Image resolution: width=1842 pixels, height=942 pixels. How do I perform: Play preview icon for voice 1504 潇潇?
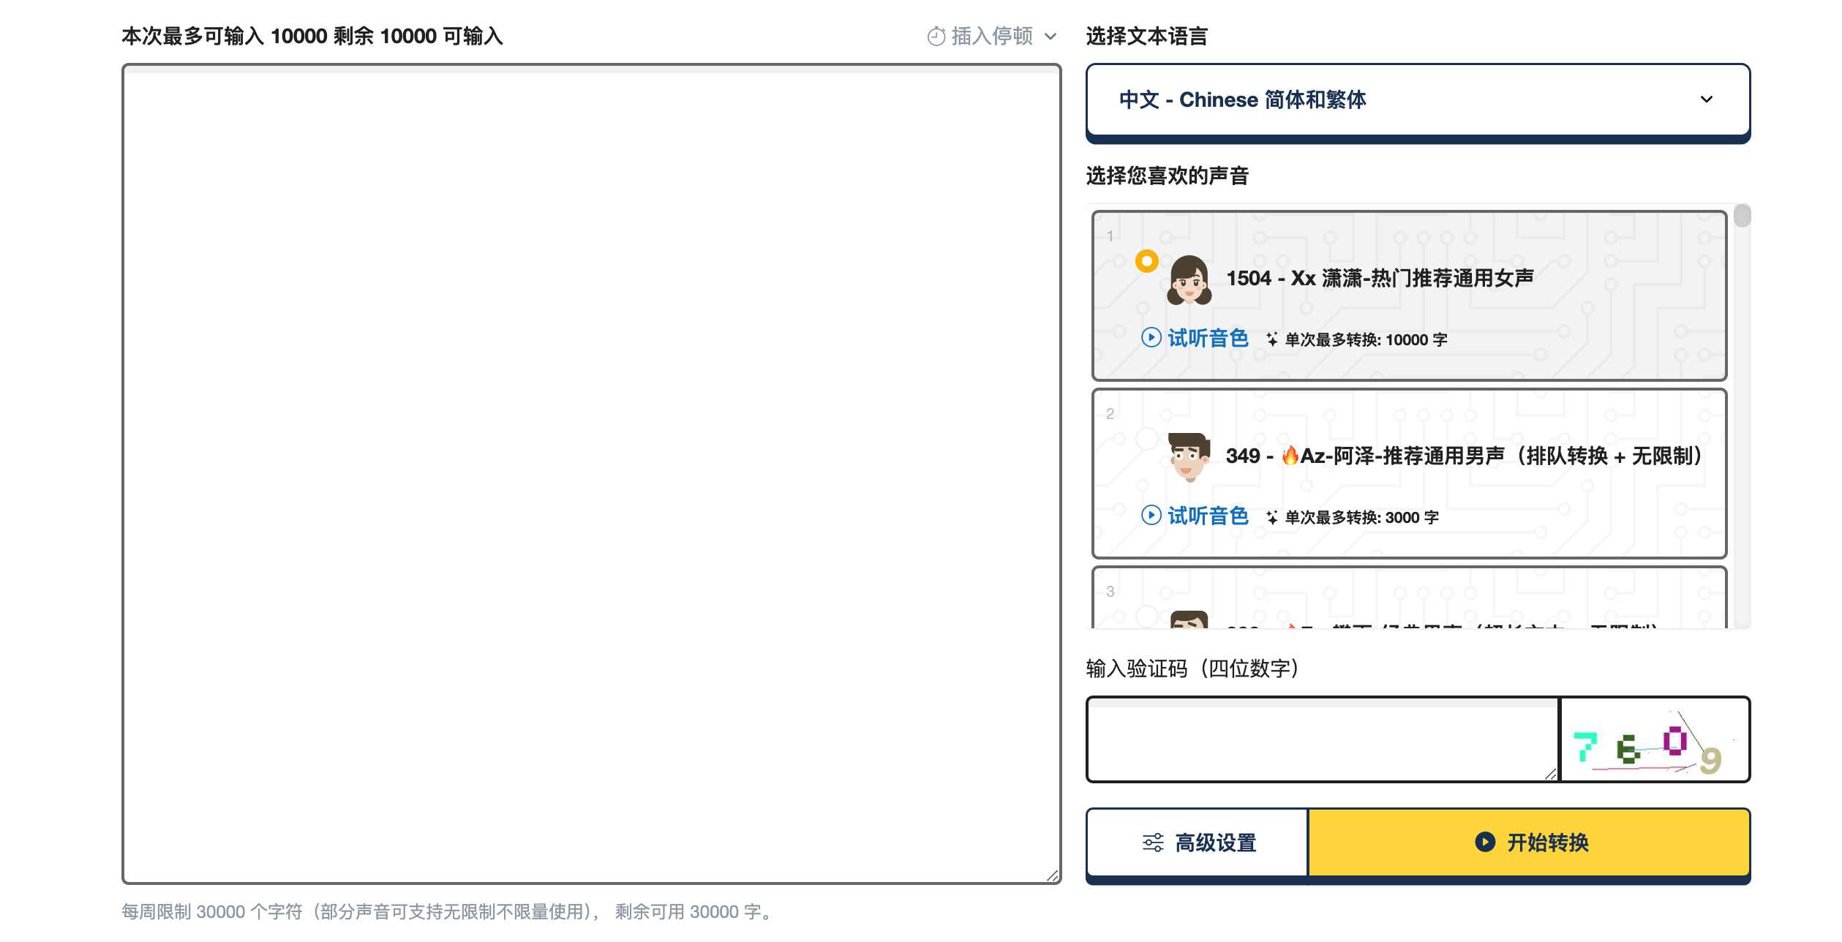point(1151,337)
